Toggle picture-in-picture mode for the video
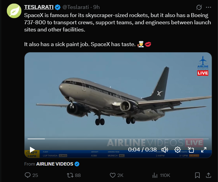Screen dimensions: 218x182 191,150
